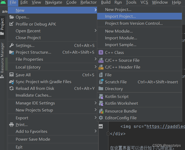Image resolution: width=185 pixels, height=150 pixels.
Task: Open the Build menu
Action: click(x=106, y=2)
